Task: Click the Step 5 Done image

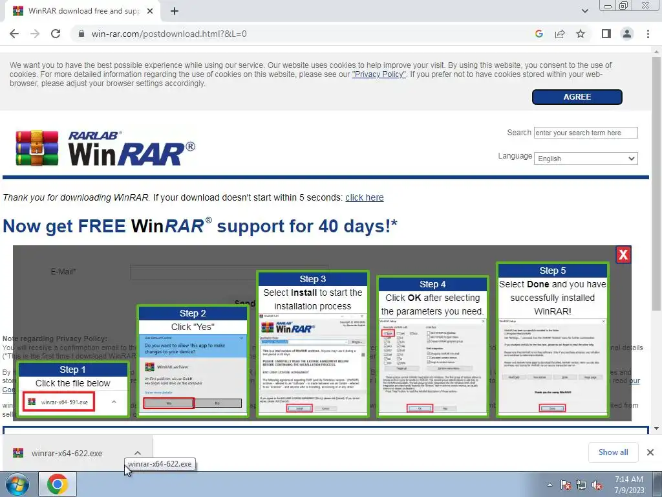Action: [x=552, y=340]
